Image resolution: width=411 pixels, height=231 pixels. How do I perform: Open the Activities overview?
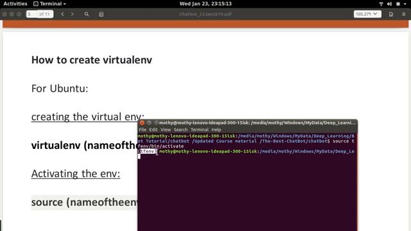click(x=15, y=4)
